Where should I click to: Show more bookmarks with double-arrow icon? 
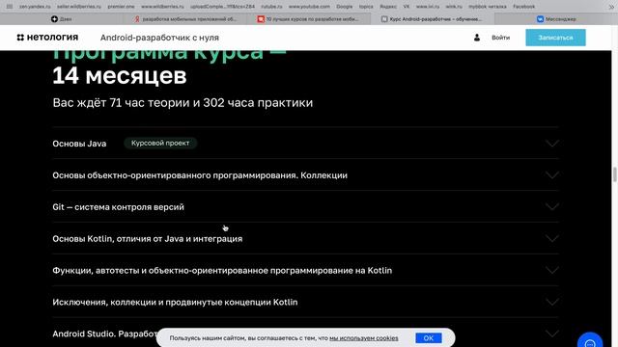(611, 7)
